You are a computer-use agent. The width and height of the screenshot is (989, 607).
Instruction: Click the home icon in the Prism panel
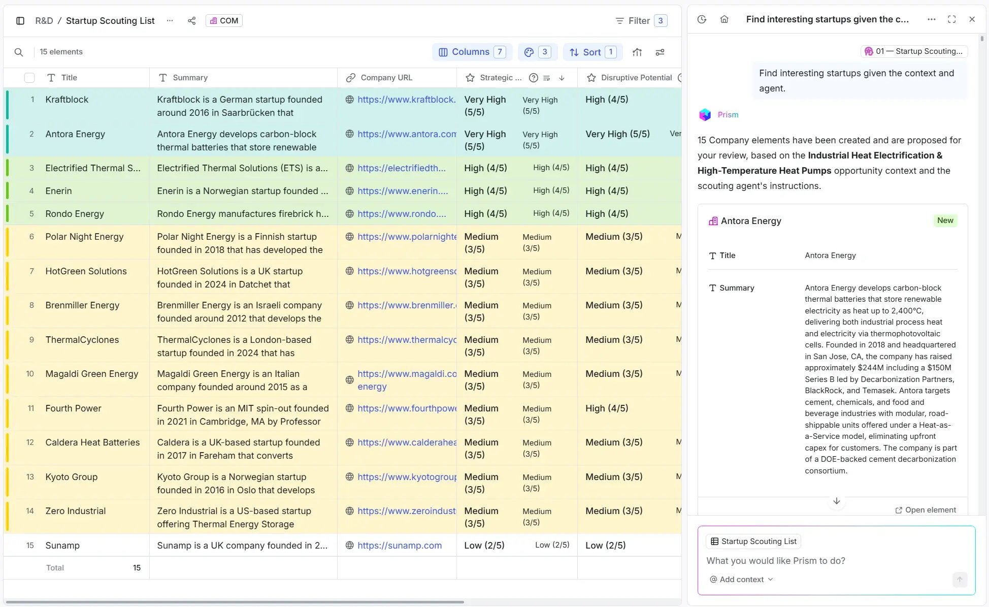[724, 19]
